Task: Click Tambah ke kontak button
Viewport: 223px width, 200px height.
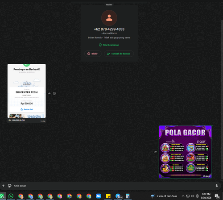Action: pos(119,54)
